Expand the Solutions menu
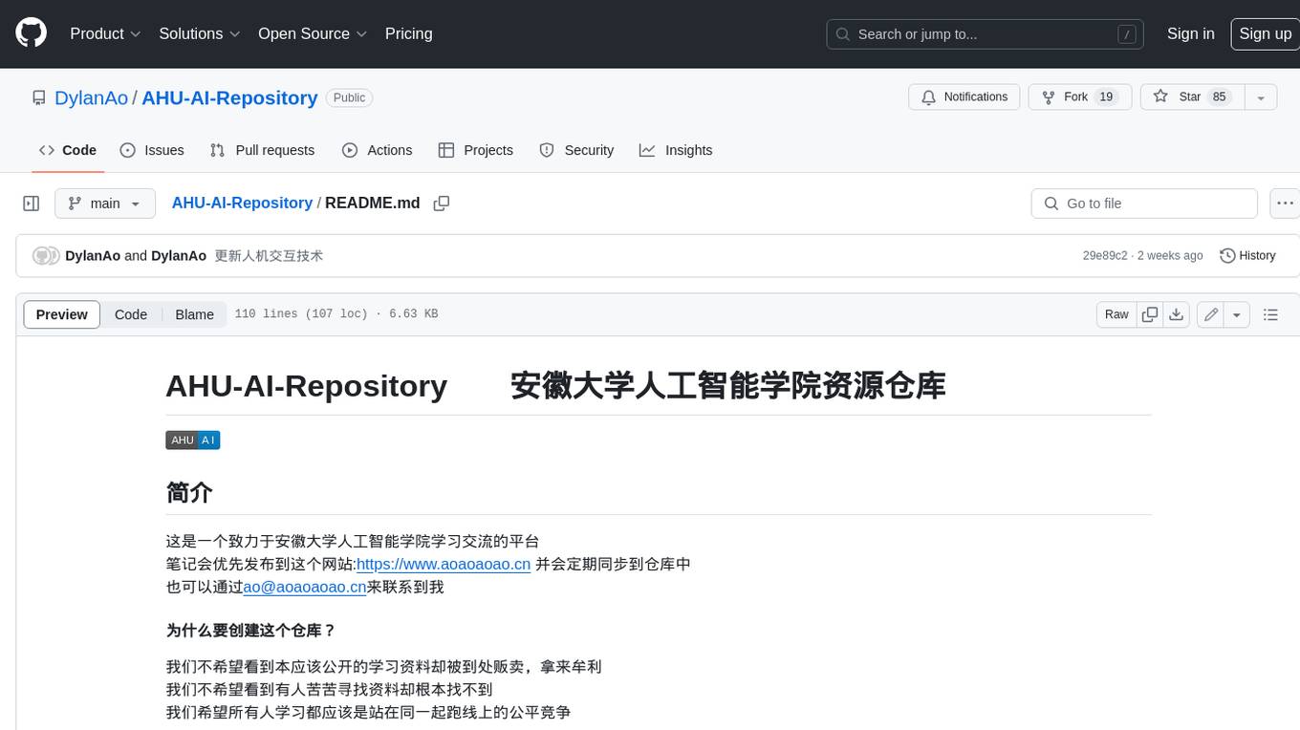Image resolution: width=1300 pixels, height=730 pixels. (x=198, y=33)
